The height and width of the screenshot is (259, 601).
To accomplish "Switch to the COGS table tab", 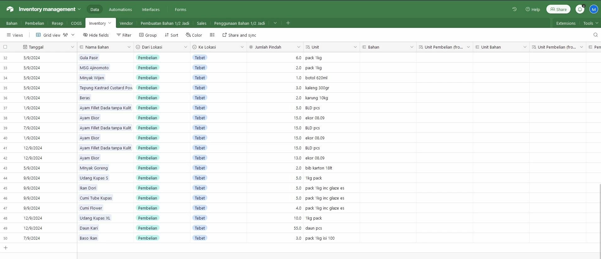I will click(x=76, y=23).
